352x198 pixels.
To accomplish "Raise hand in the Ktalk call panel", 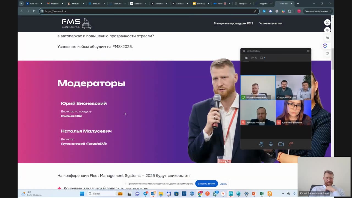I will (261, 144).
